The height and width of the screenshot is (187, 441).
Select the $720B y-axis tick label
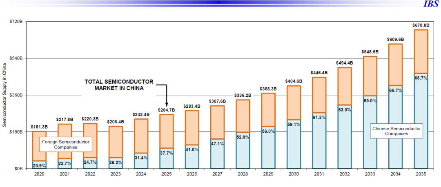click(16, 21)
